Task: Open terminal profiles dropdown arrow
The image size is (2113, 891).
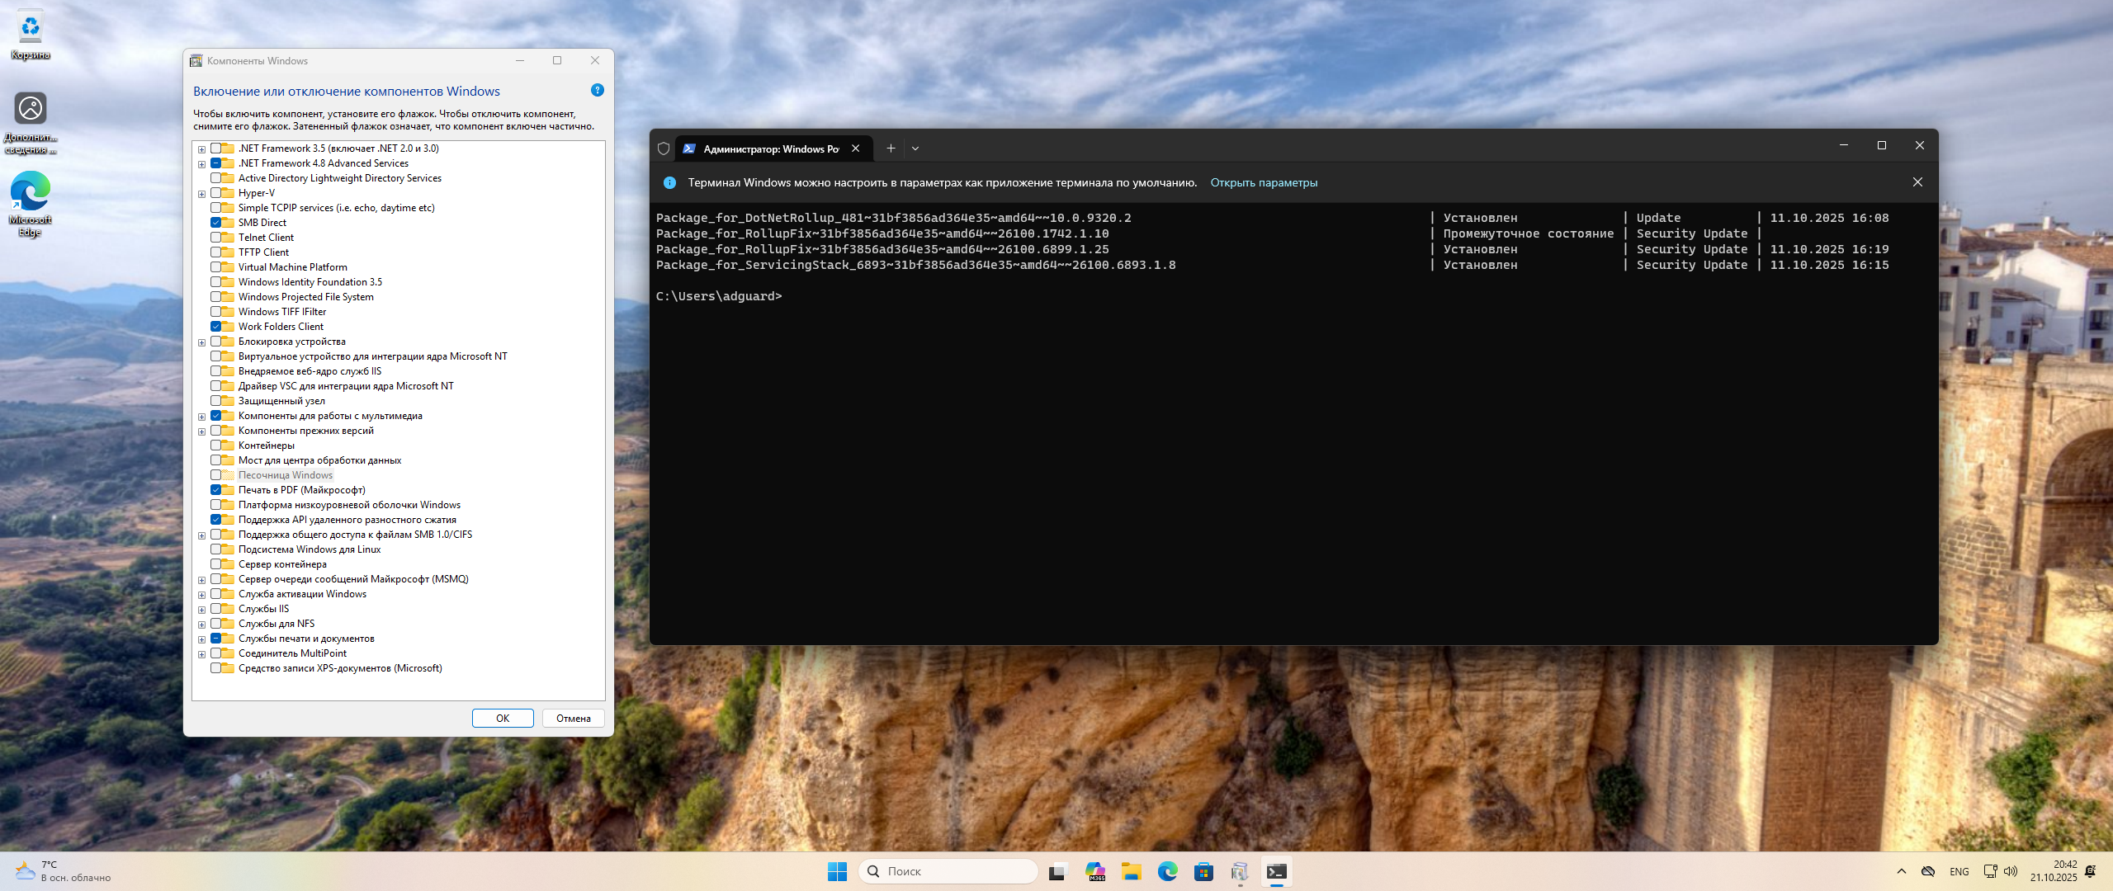Action: [x=915, y=148]
